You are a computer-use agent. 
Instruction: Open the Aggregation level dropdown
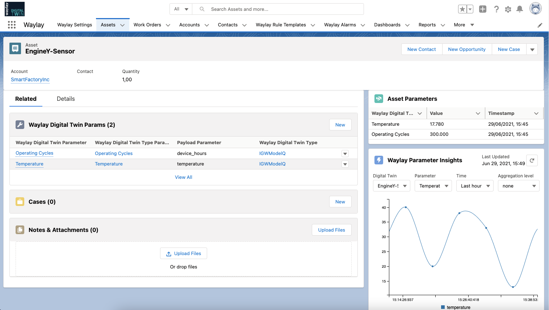click(x=519, y=186)
